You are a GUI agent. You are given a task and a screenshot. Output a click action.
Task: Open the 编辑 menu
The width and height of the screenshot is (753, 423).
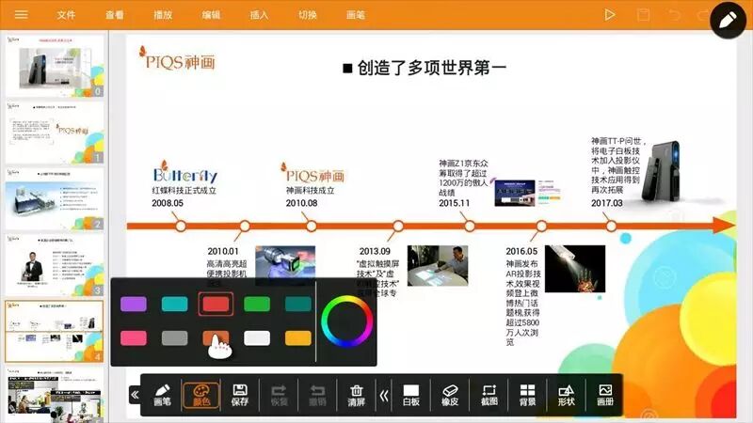tap(211, 15)
